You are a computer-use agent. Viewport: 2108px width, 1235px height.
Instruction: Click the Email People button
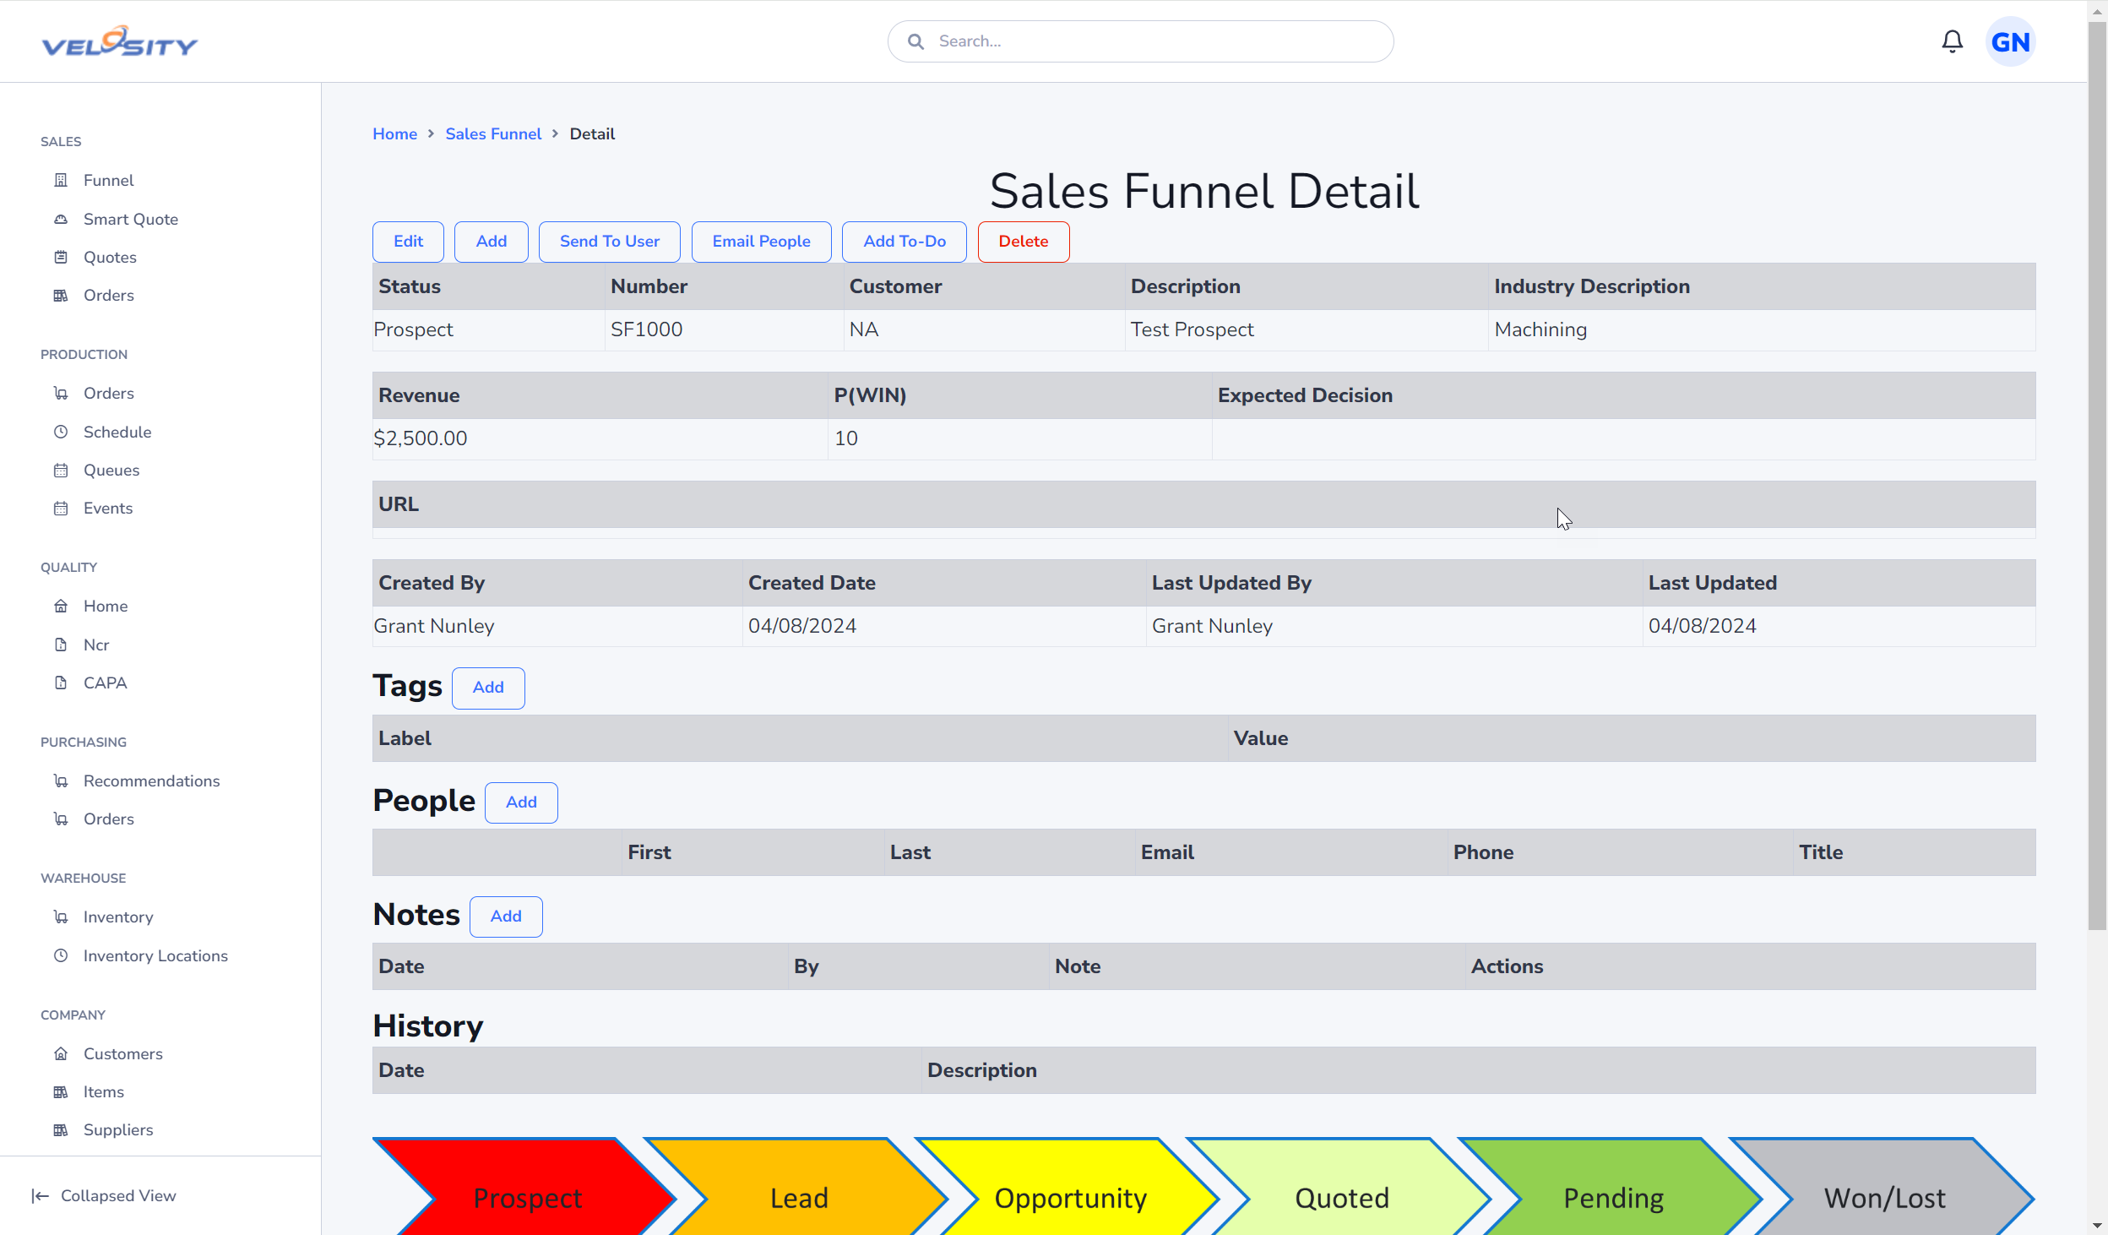coord(762,242)
